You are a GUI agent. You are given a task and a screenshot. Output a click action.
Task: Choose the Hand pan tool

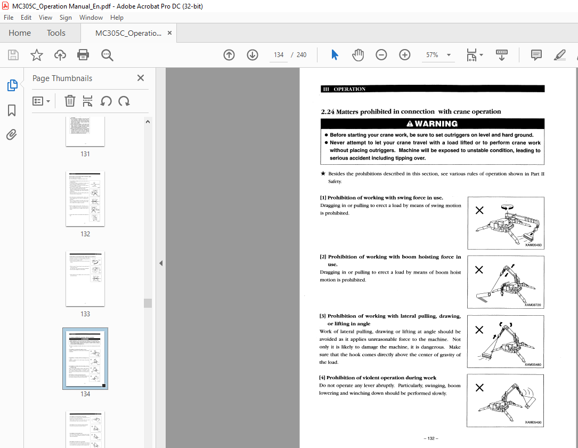tap(358, 55)
